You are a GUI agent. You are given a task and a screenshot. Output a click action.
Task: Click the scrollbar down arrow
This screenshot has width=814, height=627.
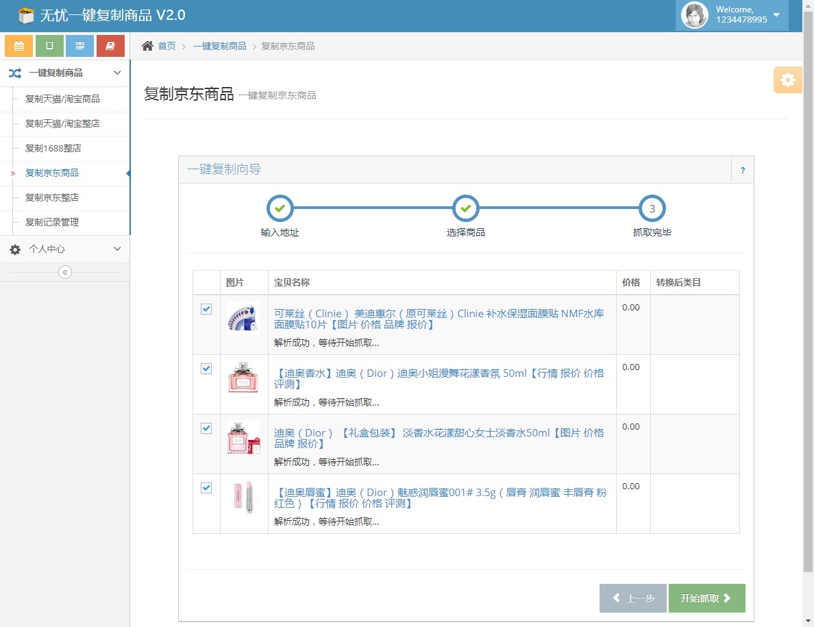coord(809,622)
